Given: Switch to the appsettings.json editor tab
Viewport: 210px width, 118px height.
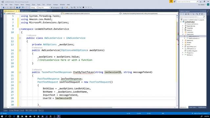Looking at the screenshot, I should [42, 11].
